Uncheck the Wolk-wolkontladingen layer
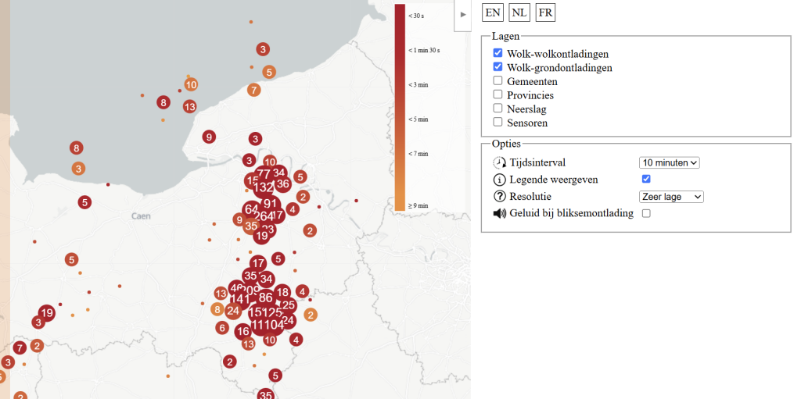This screenshot has height=399, width=801. (x=497, y=53)
